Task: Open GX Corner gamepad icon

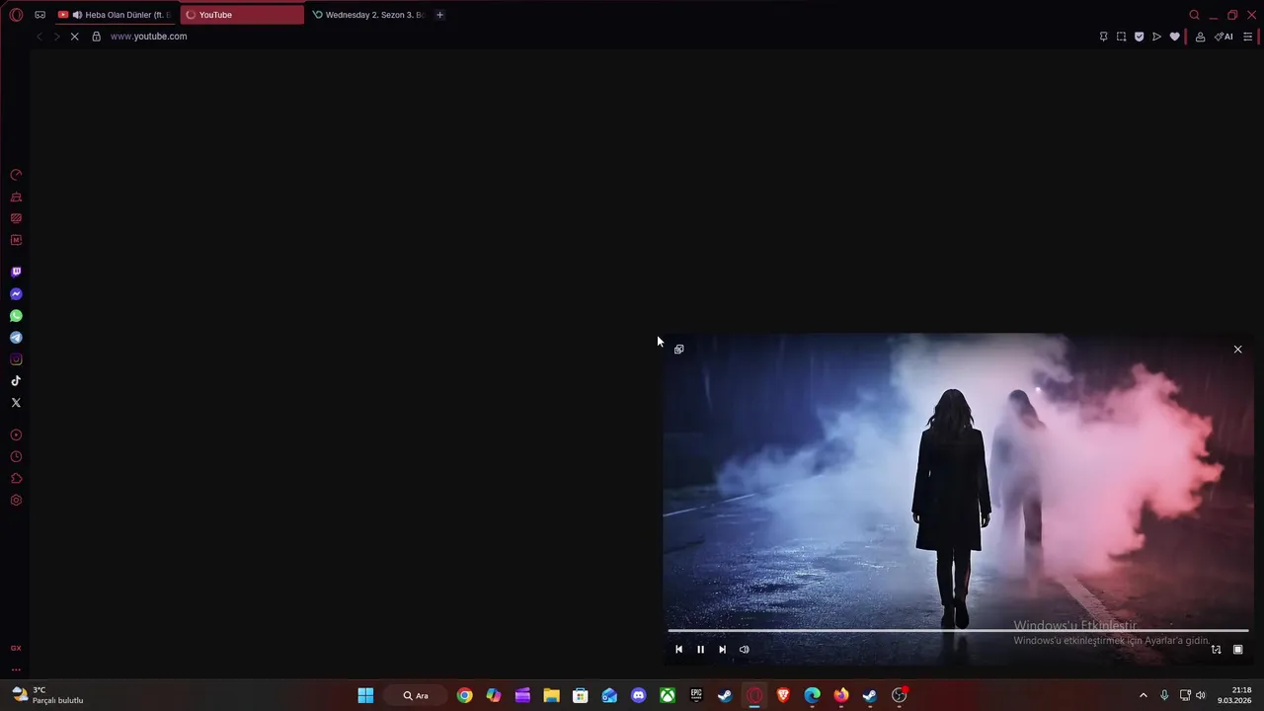Action: [x=39, y=15]
